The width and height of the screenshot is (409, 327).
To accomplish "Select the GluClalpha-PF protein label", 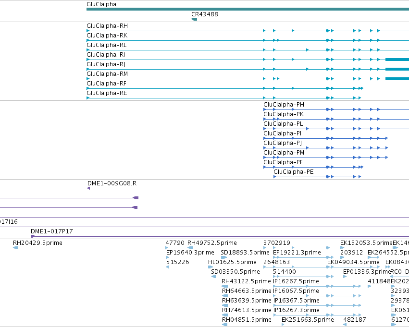I will (283, 163).
